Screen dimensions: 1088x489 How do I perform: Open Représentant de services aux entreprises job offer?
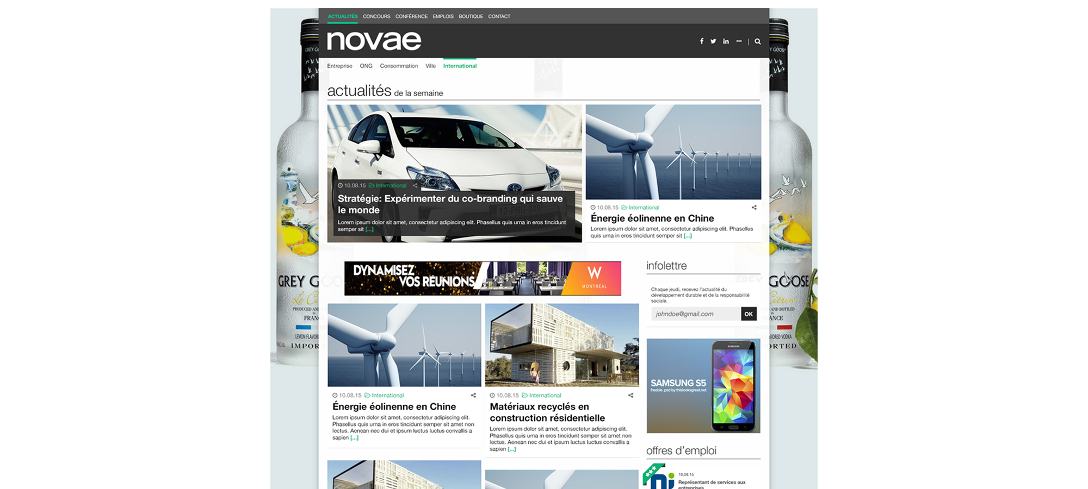point(712,484)
